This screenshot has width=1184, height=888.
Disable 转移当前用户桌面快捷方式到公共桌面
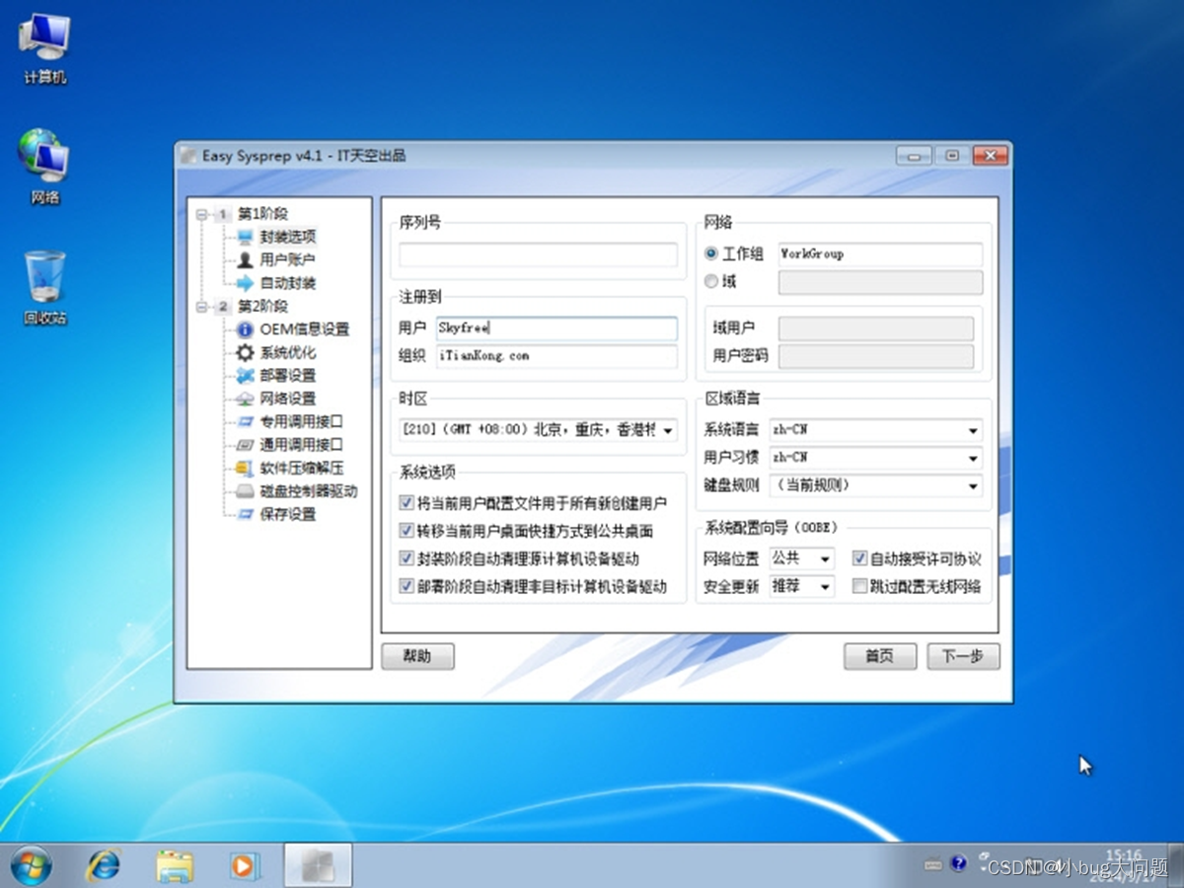point(407,531)
